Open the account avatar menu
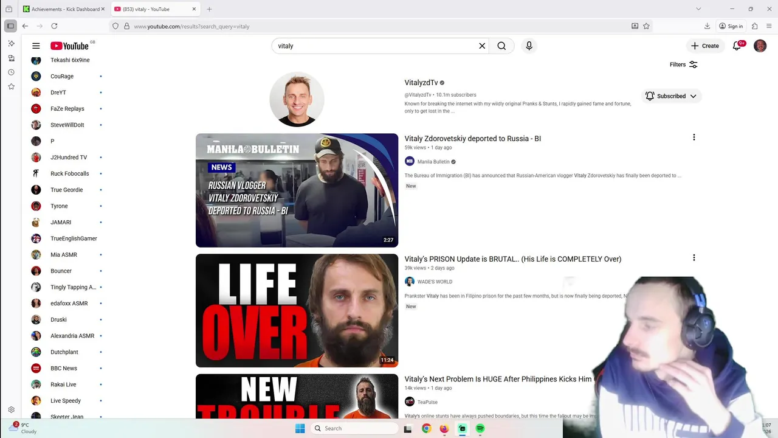The height and width of the screenshot is (438, 778). pyautogui.click(x=760, y=46)
